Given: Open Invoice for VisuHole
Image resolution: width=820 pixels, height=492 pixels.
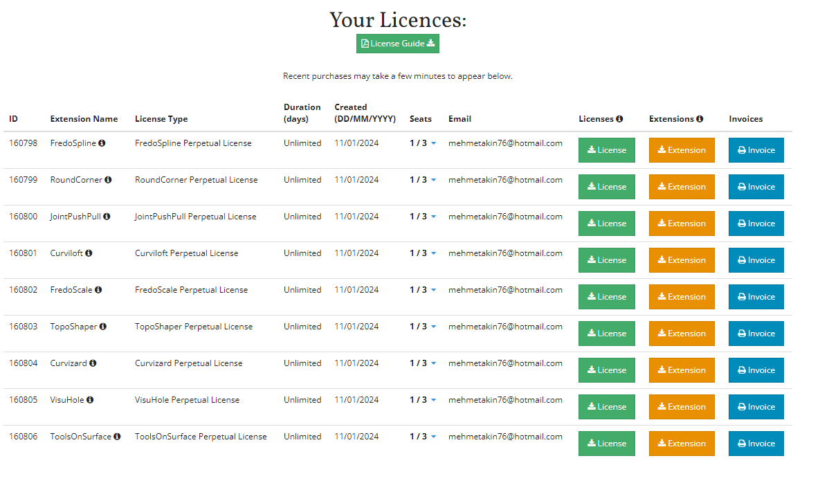Looking at the screenshot, I should [756, 406].
